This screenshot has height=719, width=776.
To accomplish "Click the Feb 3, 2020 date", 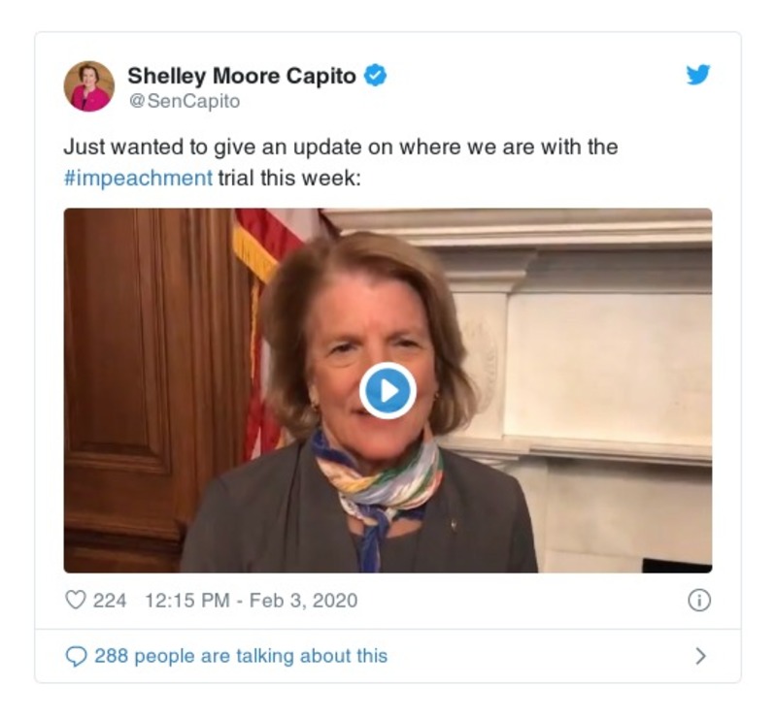I will [x=303, y=601].
